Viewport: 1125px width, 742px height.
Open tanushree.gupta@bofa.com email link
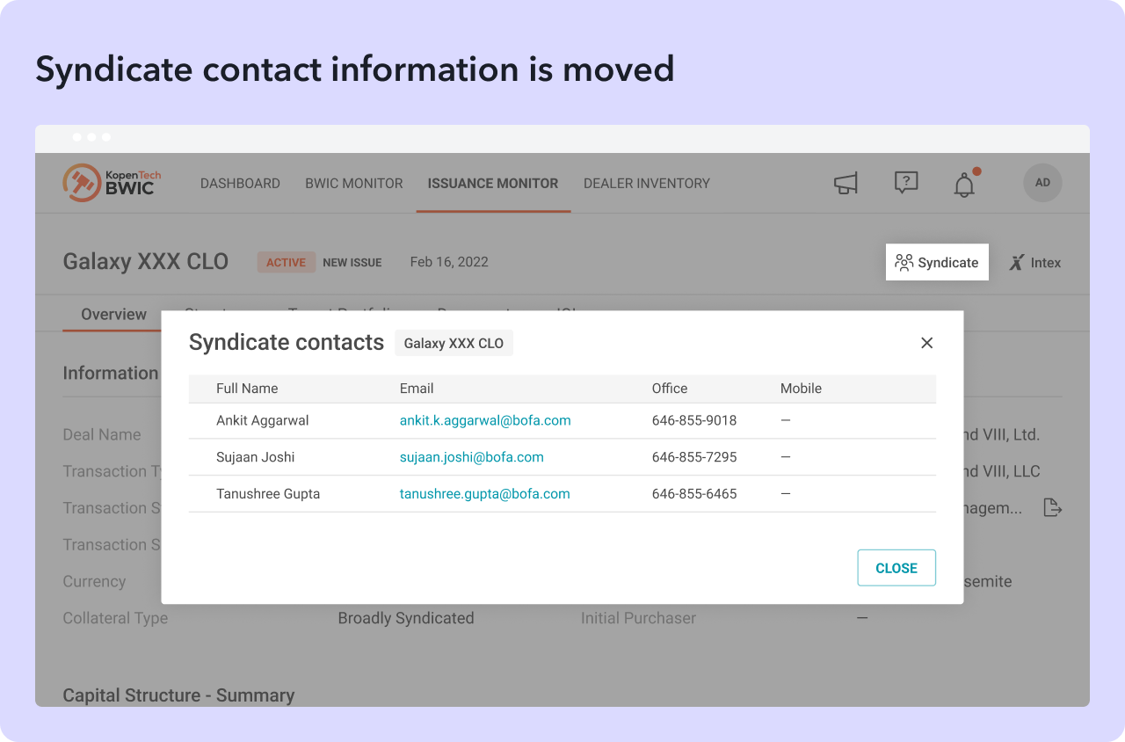tap(485, 494)
